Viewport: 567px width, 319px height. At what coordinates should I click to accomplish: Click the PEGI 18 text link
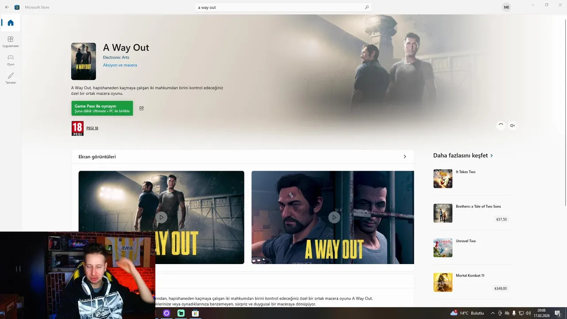(x=92, y=128)
